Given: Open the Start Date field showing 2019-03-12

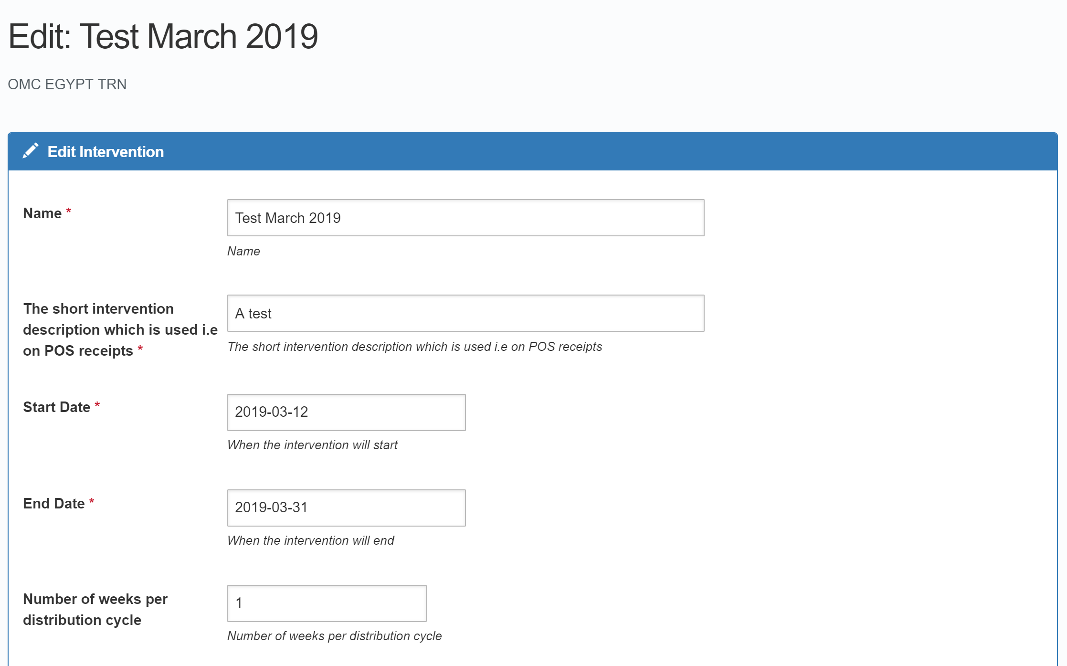Looking at the screenshot, I should click(x=346, y=412).
